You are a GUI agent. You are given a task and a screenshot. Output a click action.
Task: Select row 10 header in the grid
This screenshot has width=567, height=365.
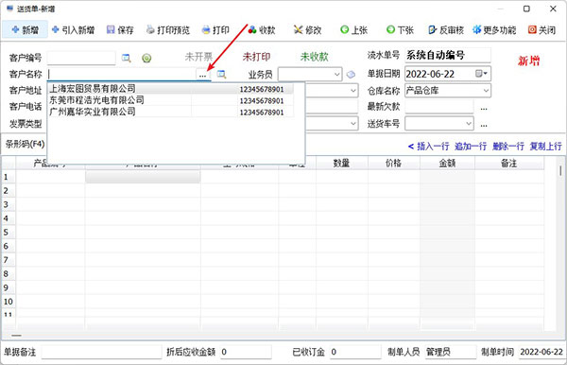point(9,302)
